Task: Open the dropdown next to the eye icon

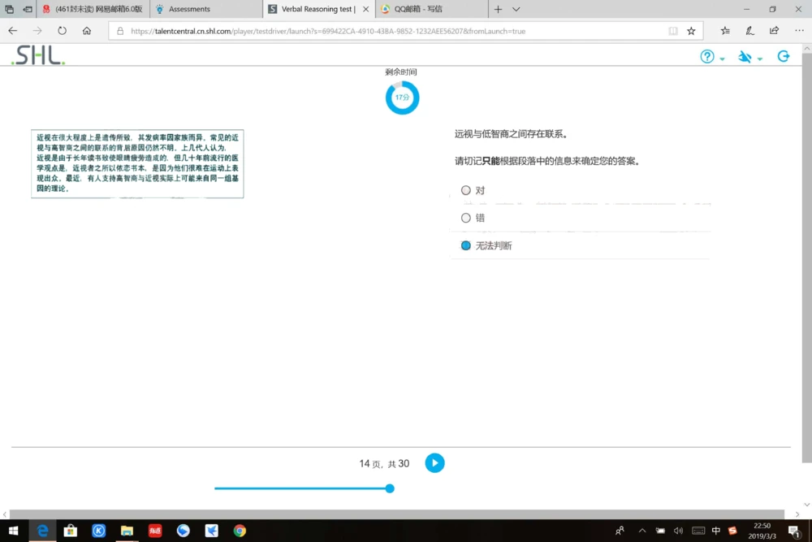Action: (758, 58)
